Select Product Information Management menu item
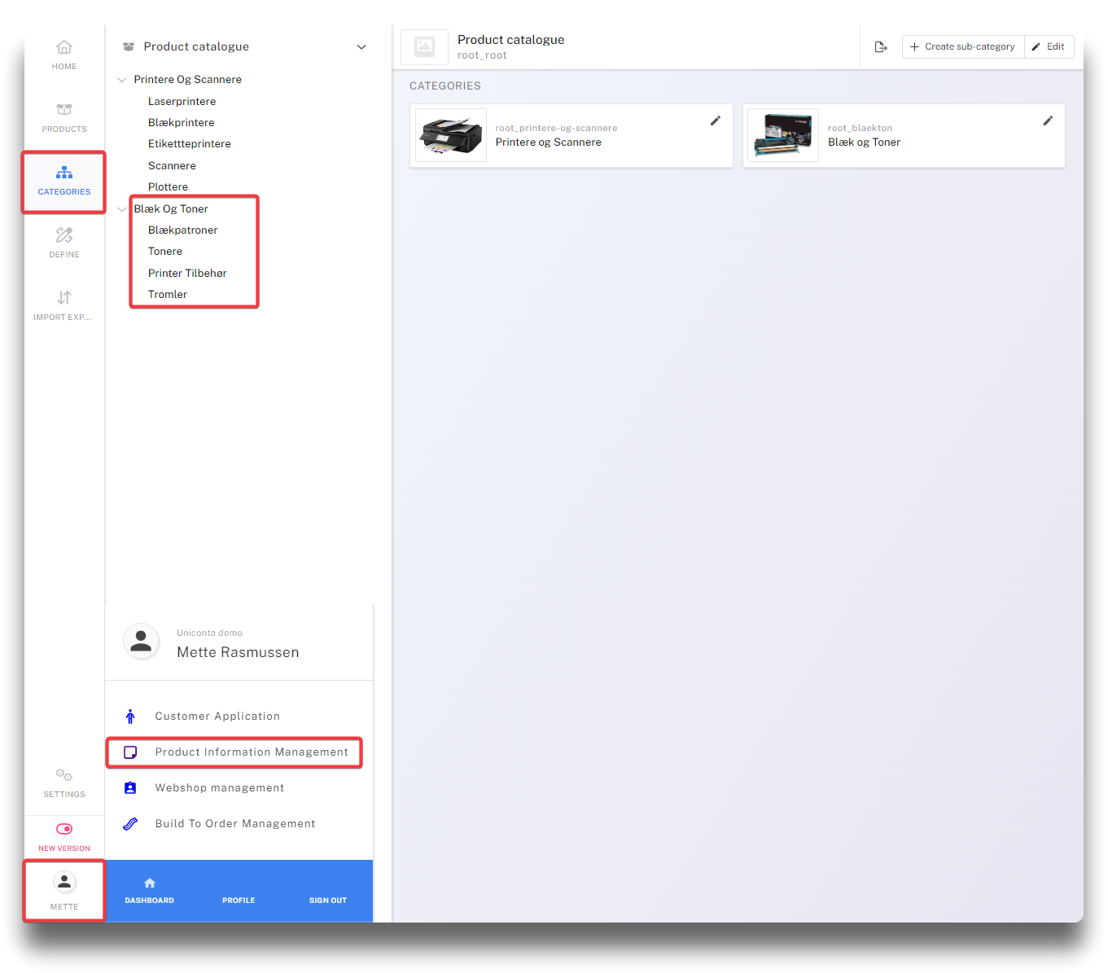The width and height of the screenshot is (1108, 973). pyautogui.click(x=251, y=752)
